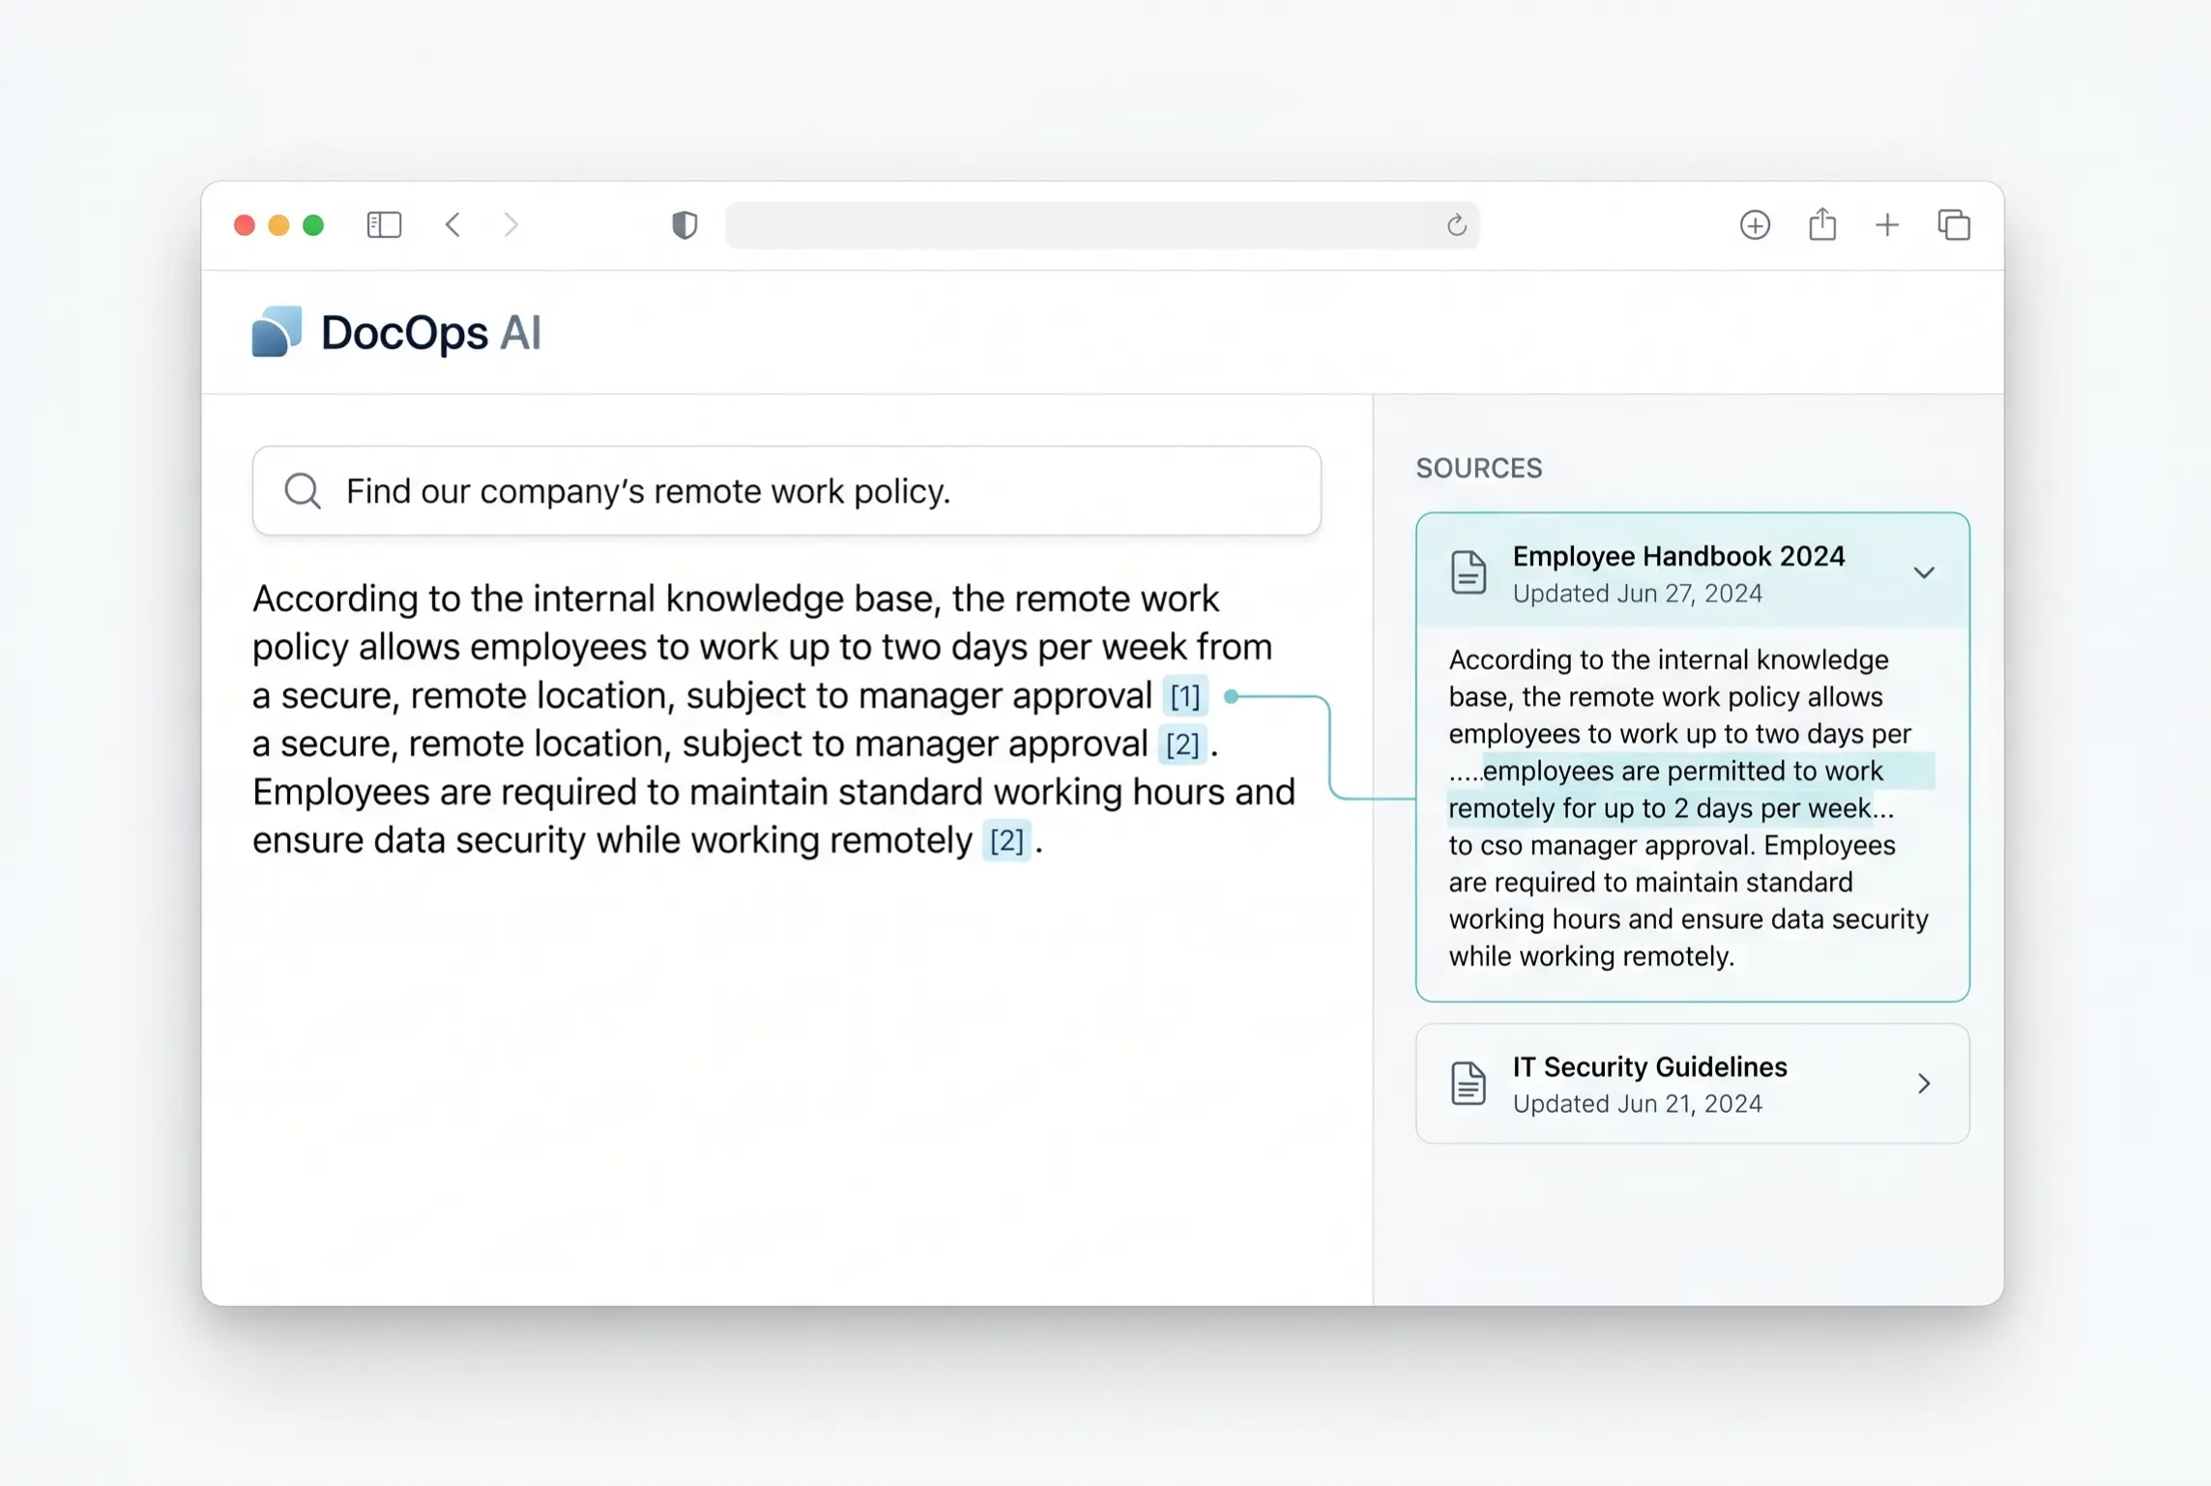Open citation [2] after working remotely
The width and height of the screenshot is (2211, 1486).
coord(1005,841)
